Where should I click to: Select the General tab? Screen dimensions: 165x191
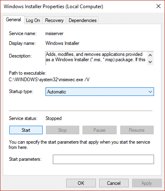[x=13, y=20]
